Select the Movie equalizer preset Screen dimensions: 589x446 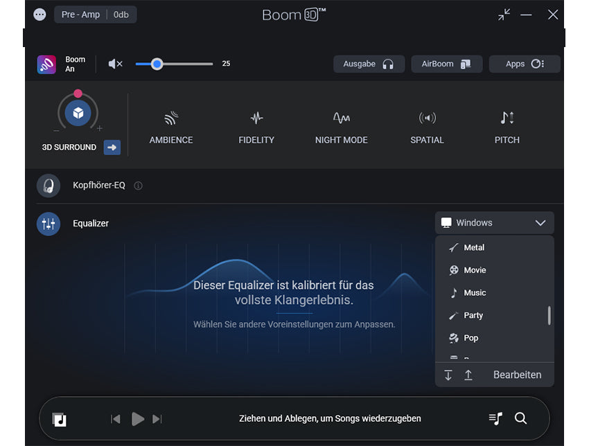point(494,270)
